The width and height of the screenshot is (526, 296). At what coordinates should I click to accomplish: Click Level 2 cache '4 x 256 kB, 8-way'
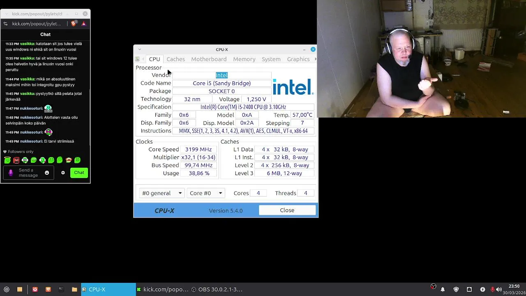tap(285, 165)
